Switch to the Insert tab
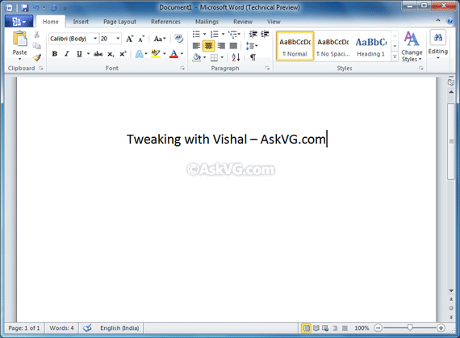 coord(81,22)
